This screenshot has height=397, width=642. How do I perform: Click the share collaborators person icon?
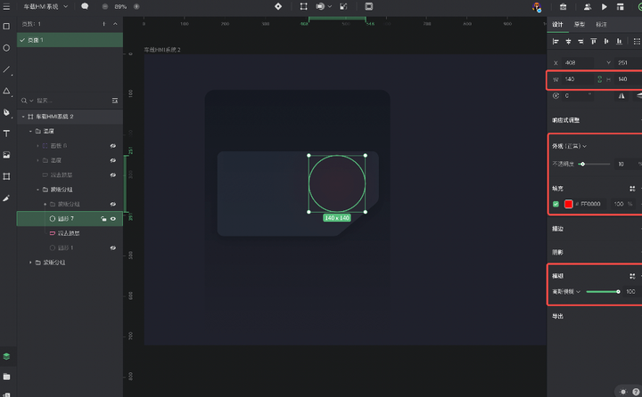click(x=587, y=7)
